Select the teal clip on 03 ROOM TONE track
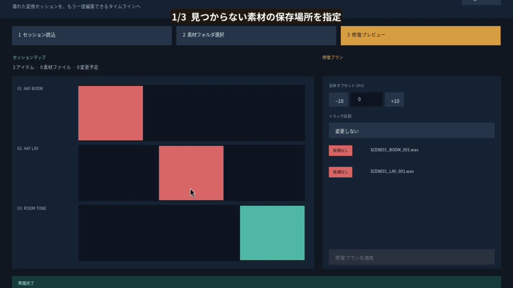Viewport: 513px width, 288px height. click(272, 233)
